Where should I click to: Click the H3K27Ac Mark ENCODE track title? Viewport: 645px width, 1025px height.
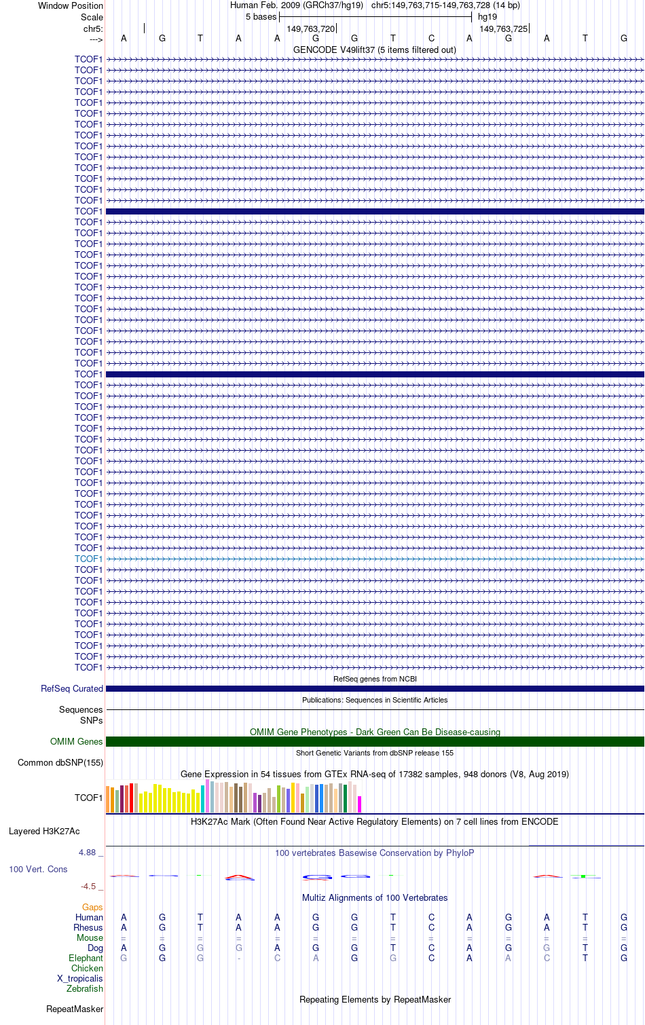click(x=375, y=821)
